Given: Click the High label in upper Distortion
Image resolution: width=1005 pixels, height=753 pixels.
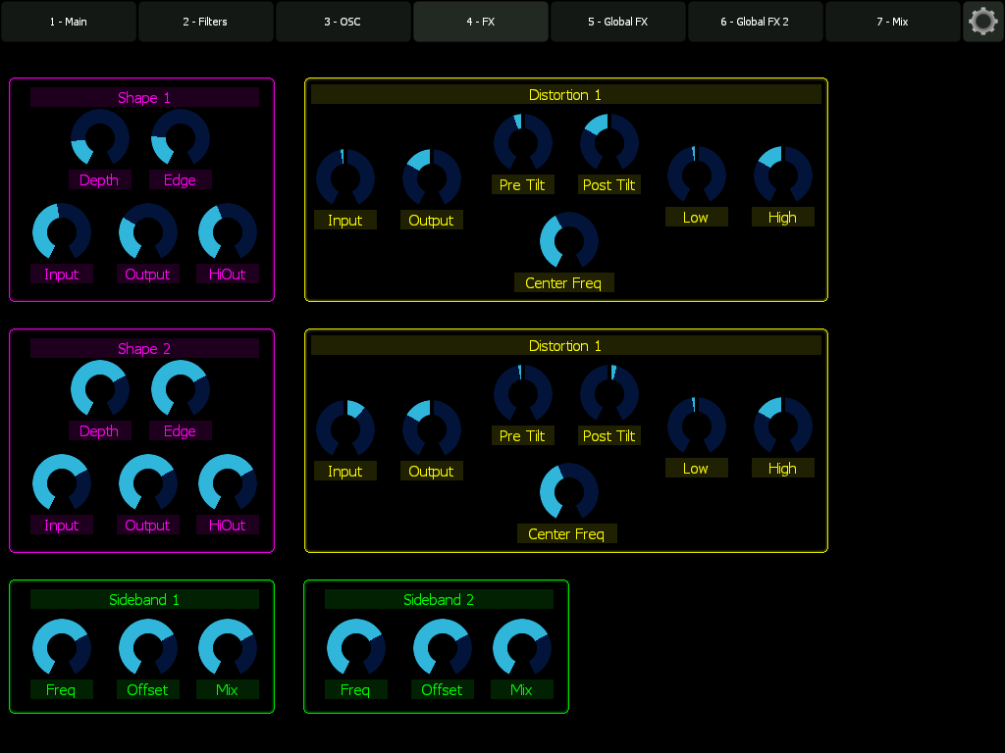Looking at the screenshot, I should pyautogui.click(x=783, y=217).
